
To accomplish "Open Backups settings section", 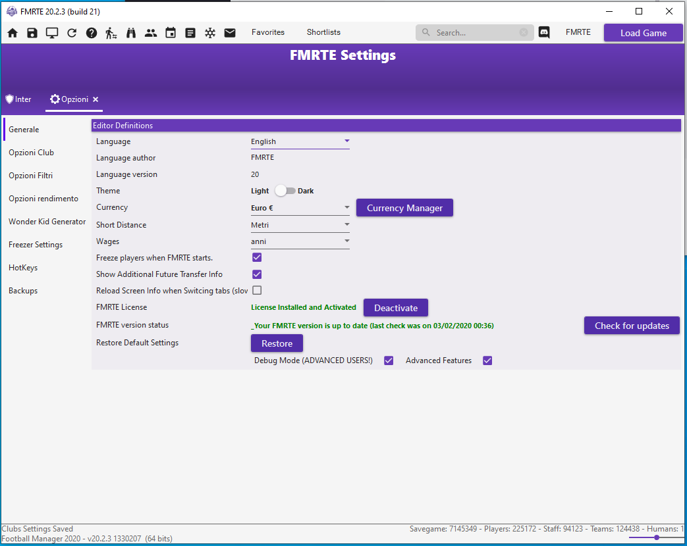I will (23, 291).
